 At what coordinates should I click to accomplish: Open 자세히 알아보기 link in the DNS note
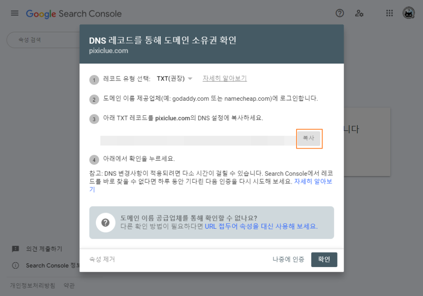313,181
